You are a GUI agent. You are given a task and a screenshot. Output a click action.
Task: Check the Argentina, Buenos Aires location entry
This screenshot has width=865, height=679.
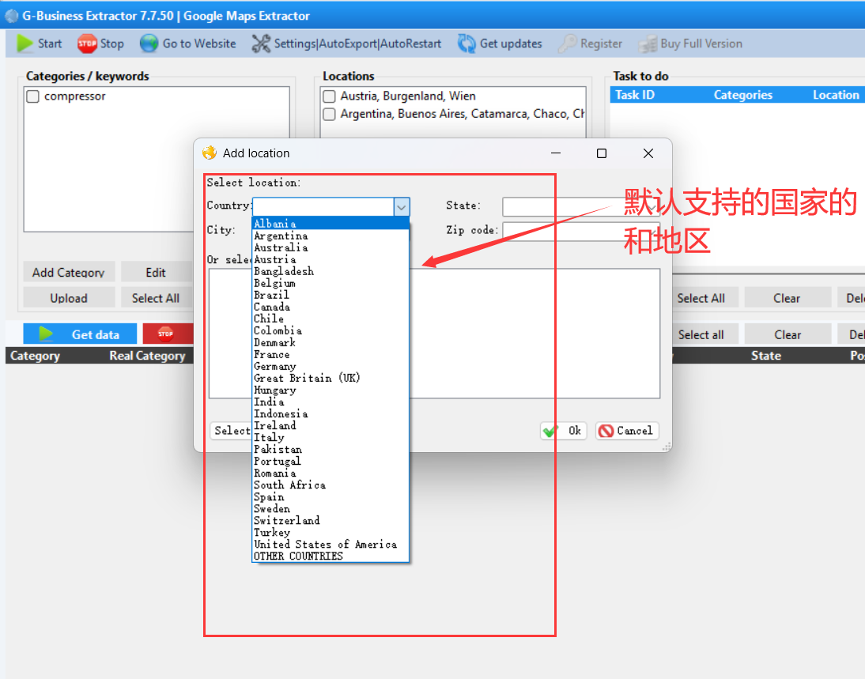pyautogui.click(x=329, y=114)
